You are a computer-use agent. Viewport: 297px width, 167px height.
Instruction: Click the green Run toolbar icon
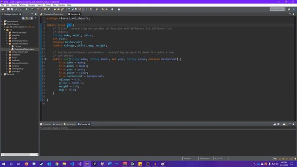[x=26, y=9]
